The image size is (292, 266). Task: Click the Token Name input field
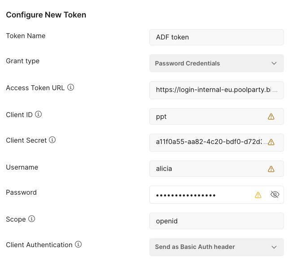click(x=216, y=37)
